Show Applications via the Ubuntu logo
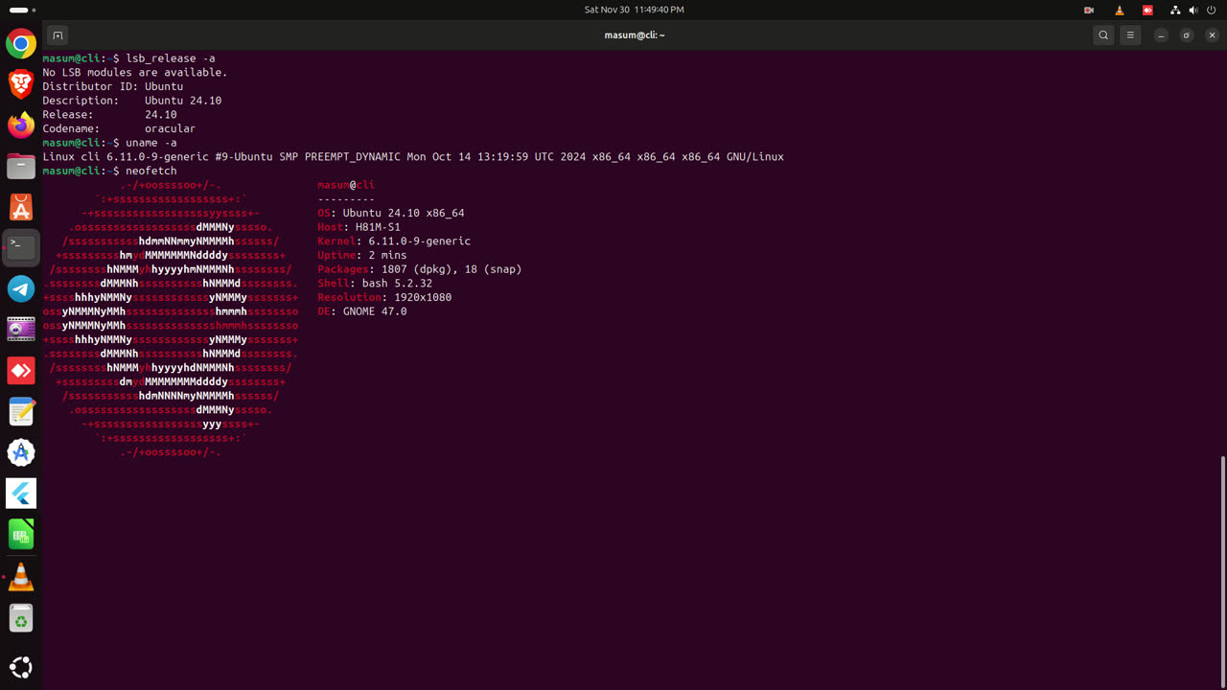The height and width of the screenshot is (690, 1227). pos(21,667)
